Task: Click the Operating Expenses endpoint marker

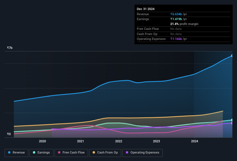Action: point(232,123)
